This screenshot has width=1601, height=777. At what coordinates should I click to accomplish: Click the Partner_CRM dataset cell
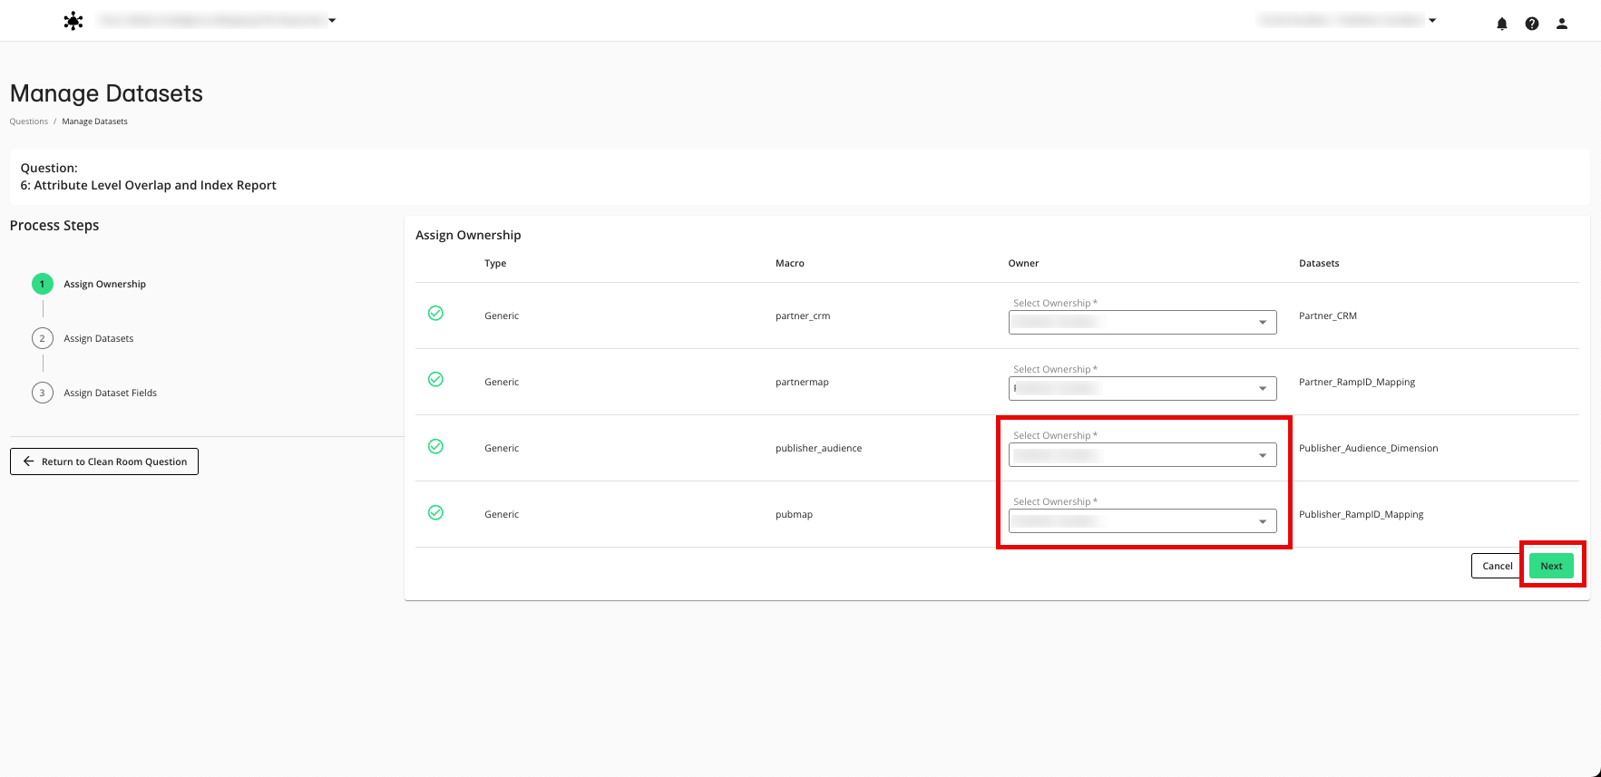pos(1328,316)
